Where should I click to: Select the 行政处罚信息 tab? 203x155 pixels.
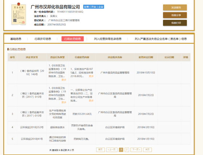click(x=72, y=39)
